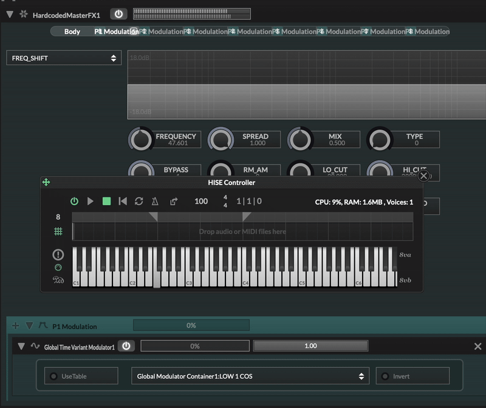Viewport: 486px width, 408px height.
Task: Click the green move handle of HISE Controller
Action: click(46, 182)
